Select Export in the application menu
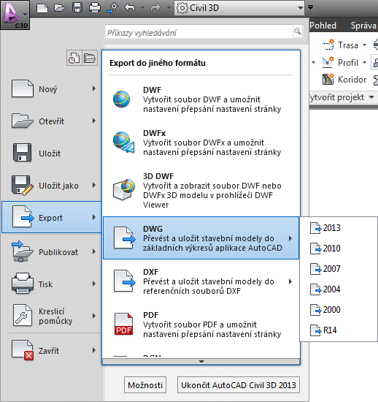The image size is (378, 402). click(52, 217)
